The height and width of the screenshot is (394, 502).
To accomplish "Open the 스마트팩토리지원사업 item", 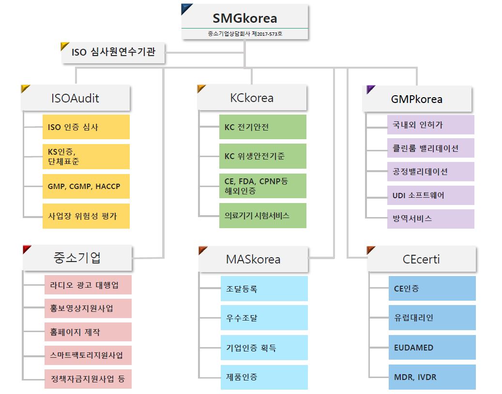I will [x=87, y=355].
